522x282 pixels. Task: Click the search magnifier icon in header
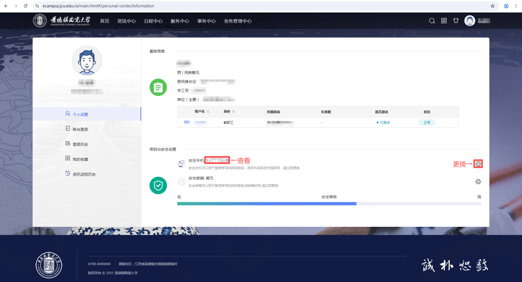(432, 21)
